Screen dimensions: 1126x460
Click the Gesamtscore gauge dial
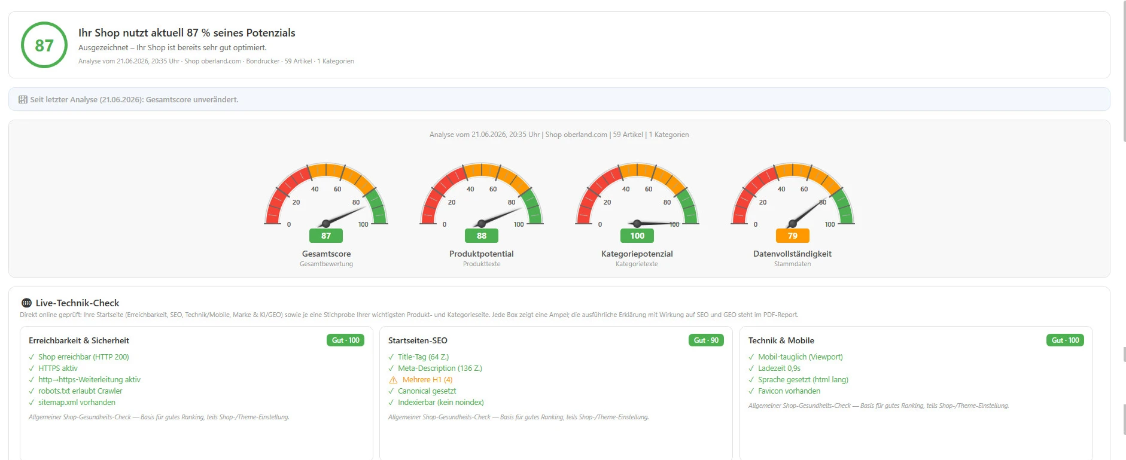326,196
